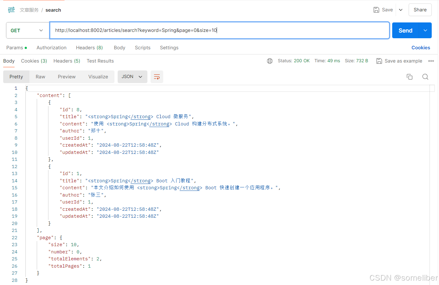This screenshot has height=285, width=439.
Task: Click the Save disk icon
Action: pos(376,10)
